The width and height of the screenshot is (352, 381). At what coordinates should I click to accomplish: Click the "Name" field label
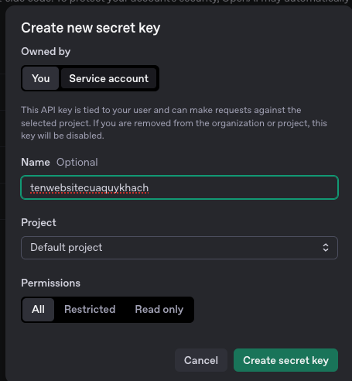click(x=36, y=163)
